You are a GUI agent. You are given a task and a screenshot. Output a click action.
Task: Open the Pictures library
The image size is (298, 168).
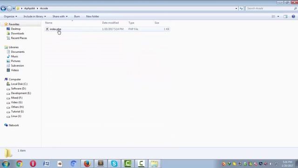click(15, 61)
